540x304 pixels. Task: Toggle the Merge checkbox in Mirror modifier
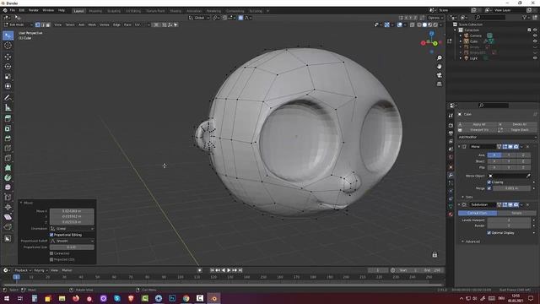489,188
